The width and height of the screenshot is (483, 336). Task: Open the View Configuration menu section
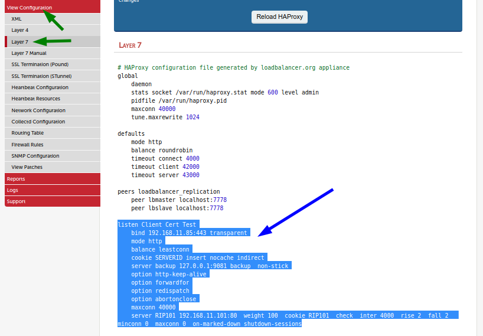(53, 8)
